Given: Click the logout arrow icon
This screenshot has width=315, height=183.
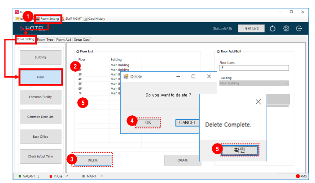Looking at the screenshot, I should [299, 29].
